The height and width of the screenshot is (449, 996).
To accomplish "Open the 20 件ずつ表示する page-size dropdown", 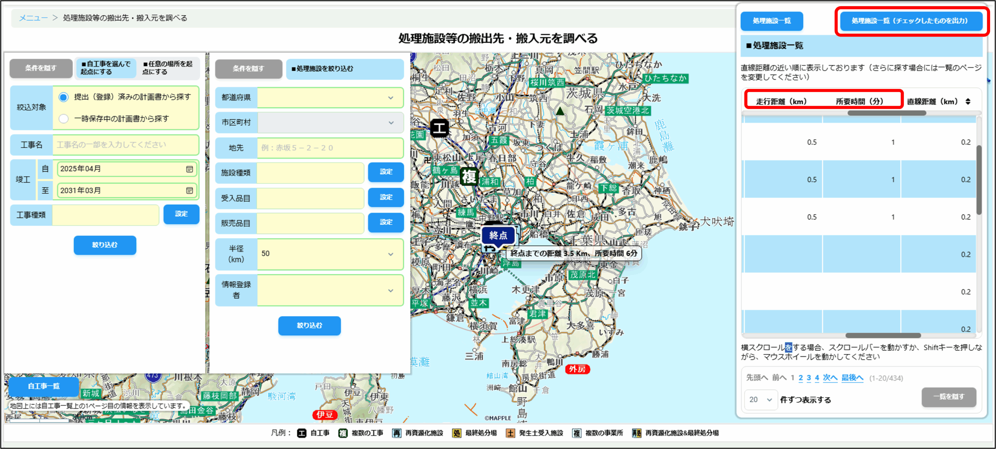I will [x=760, y=399].
